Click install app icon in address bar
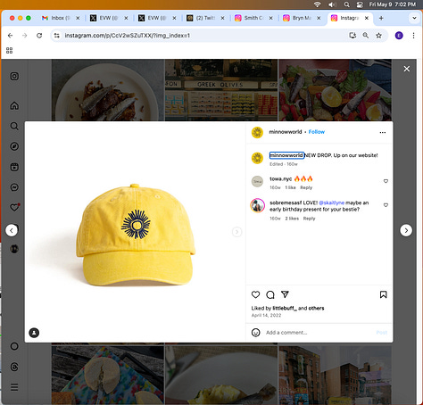 352,36
